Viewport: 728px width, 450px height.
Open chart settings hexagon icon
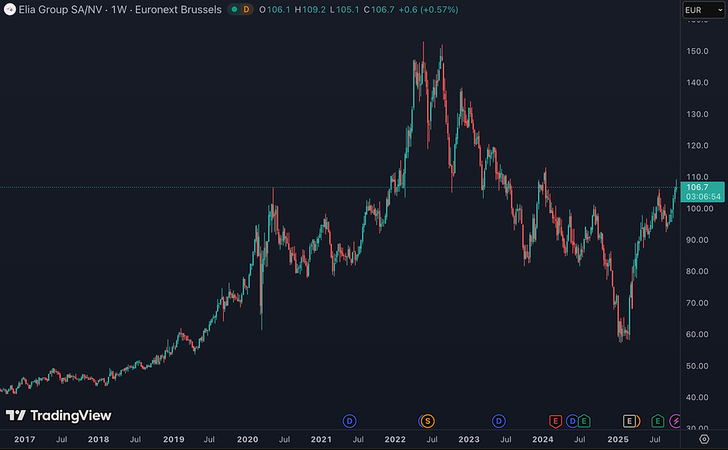pyautogui.click(x=704, y=440)
